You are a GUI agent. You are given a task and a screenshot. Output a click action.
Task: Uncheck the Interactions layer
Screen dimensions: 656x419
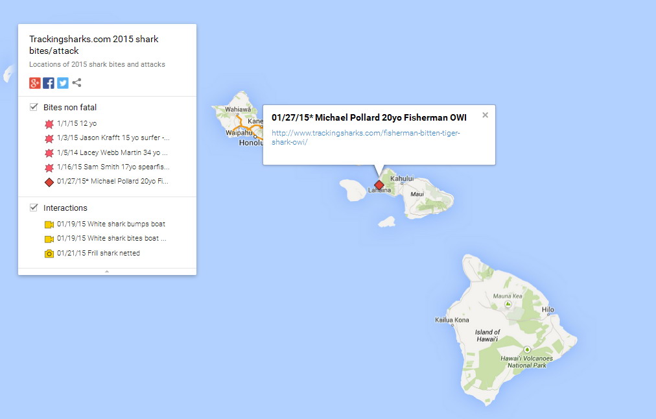(x=34, y=208)
